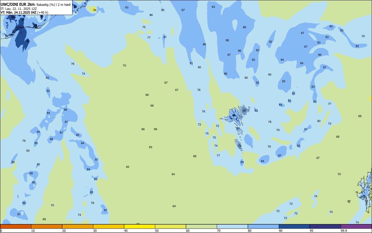Click the valid time line "VT: Mán. 24.11.2025 04Z"
Screen dimensions: 372x233
point(18,12)
